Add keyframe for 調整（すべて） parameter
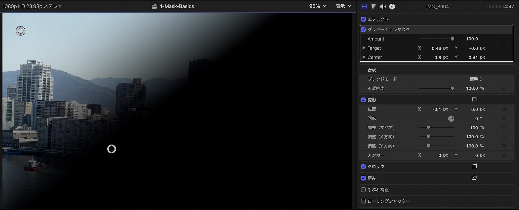 504,128
